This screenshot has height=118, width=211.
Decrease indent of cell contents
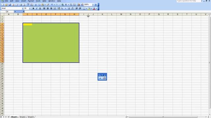76,9
